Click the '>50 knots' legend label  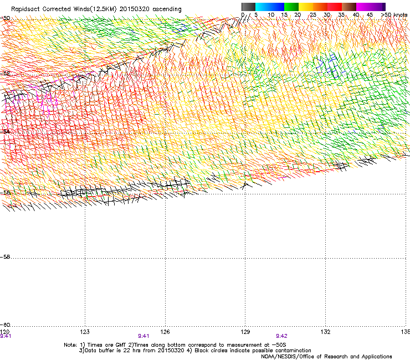pos(394,15)
